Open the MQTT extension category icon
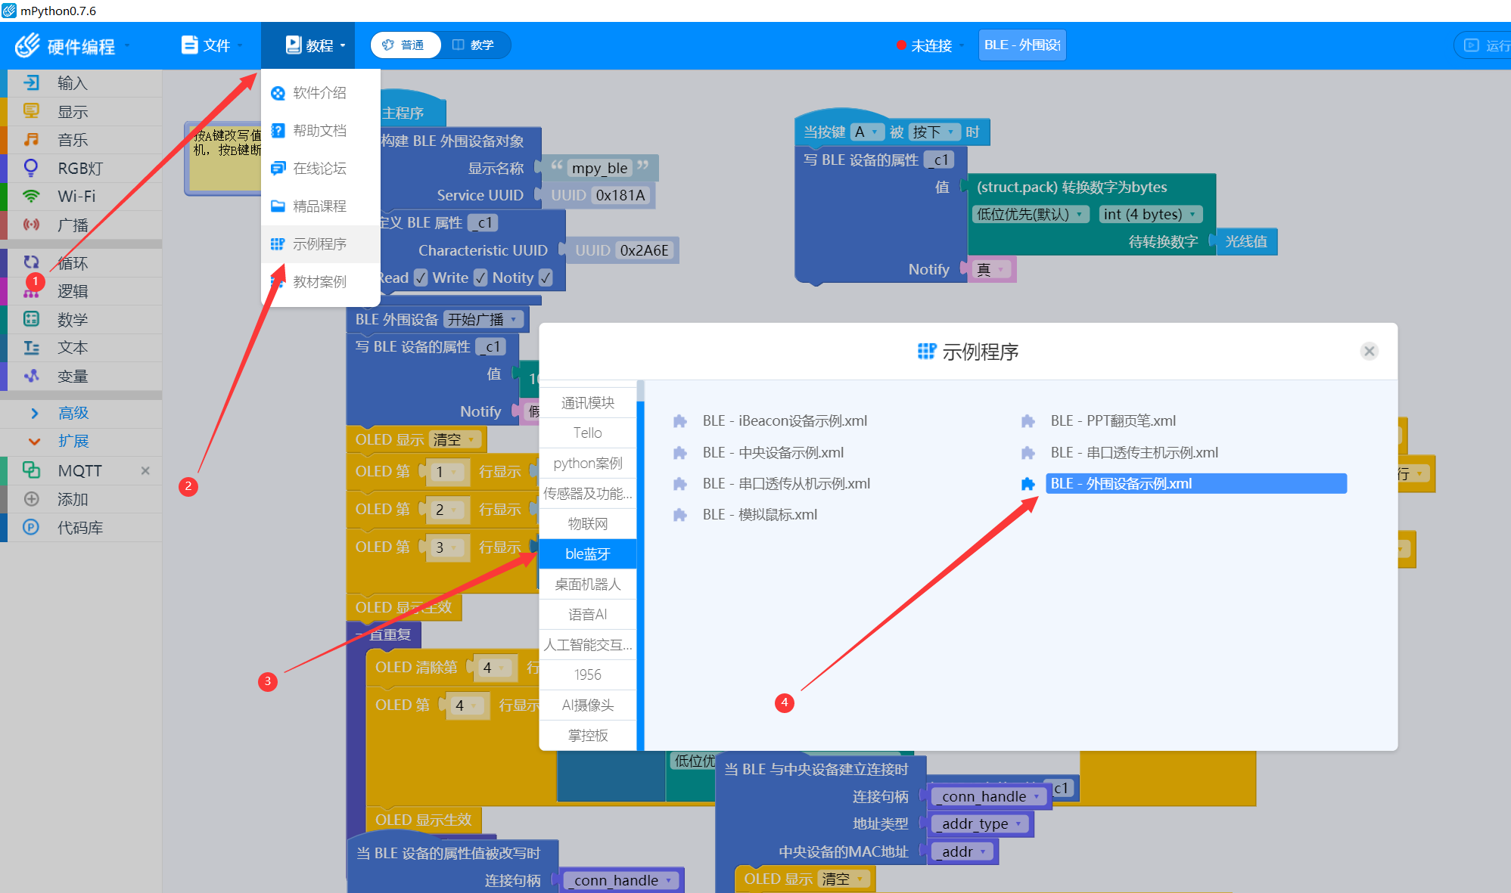The image size is (1511, 893). [x=31, y=470]
